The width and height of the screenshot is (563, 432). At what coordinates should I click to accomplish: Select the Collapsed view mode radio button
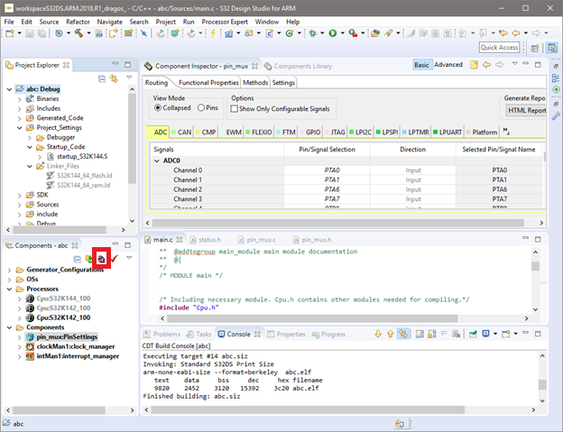click(158, 107)
